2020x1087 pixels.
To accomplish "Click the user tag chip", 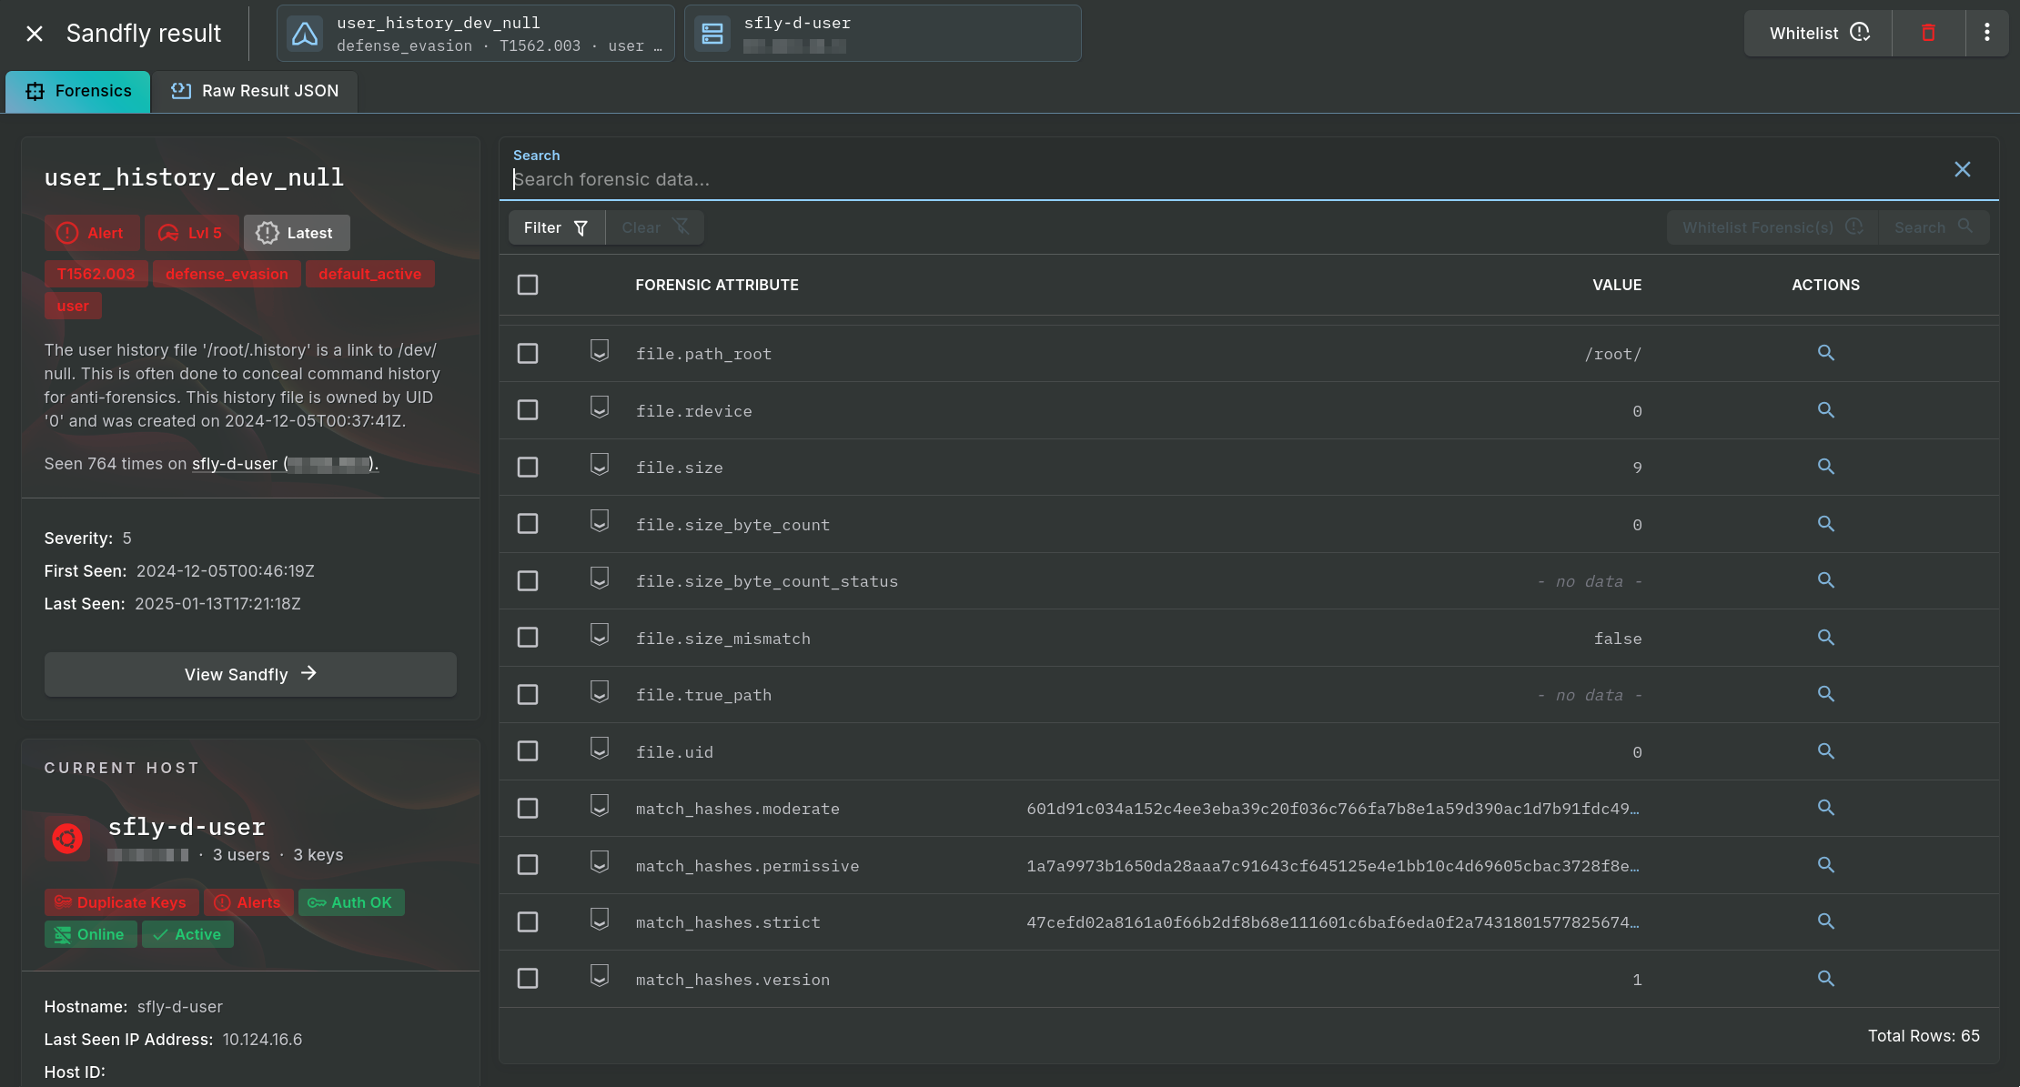I will pyautogui.click(x=73, y=306).
